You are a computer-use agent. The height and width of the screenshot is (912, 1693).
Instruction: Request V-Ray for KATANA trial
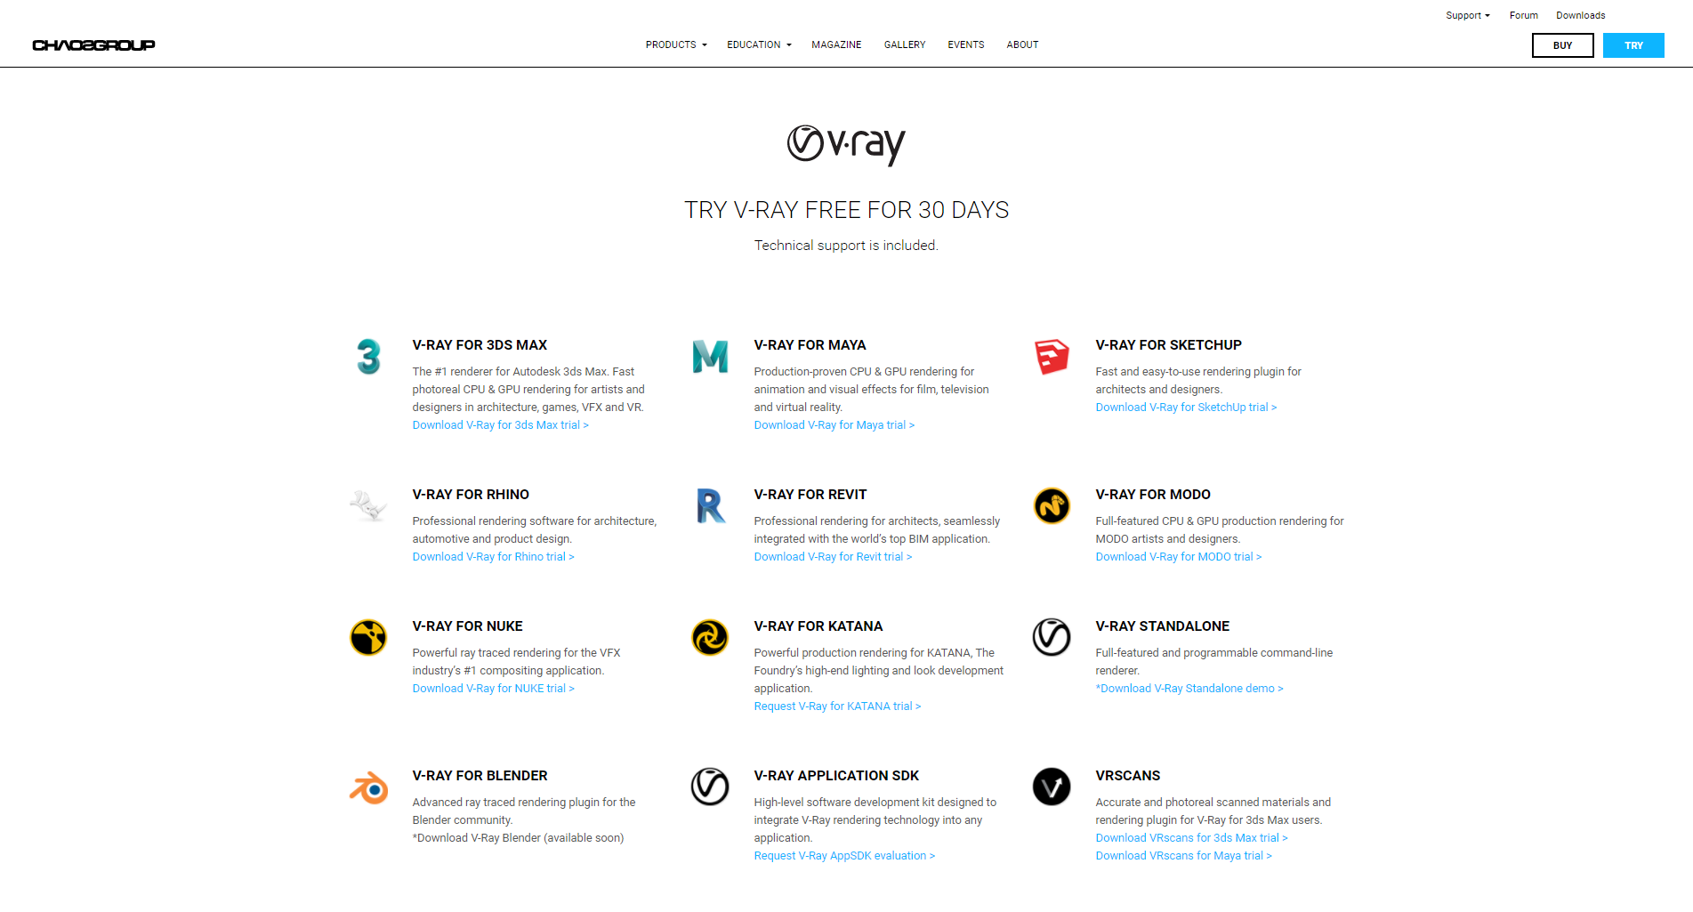[x=836, y=706]
